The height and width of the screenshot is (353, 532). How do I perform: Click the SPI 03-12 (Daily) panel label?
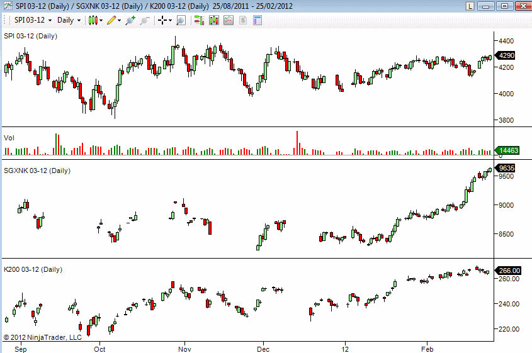[31, 36]
